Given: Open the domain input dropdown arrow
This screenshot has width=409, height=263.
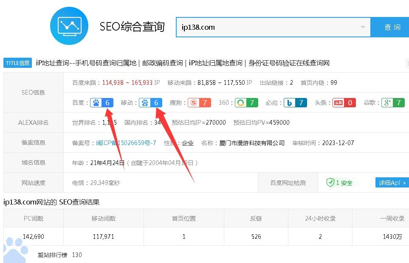Looking at the screenshot, I should click(x=363, y=27).
